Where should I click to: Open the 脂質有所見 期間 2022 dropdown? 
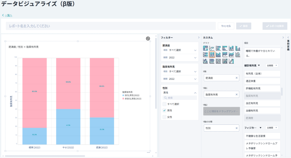pos(180,79)
